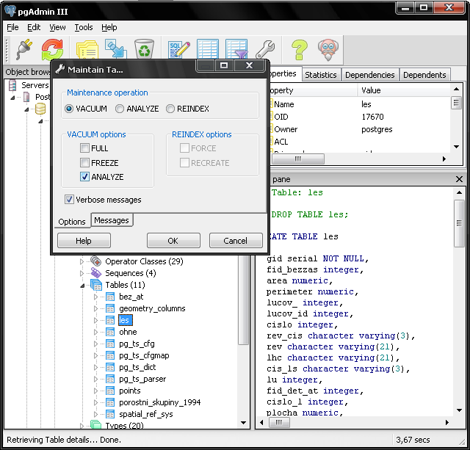This screenshot has width=470, height=450.
Task: Click the database cylinder icon in the tree
Action: coord(40,109)
